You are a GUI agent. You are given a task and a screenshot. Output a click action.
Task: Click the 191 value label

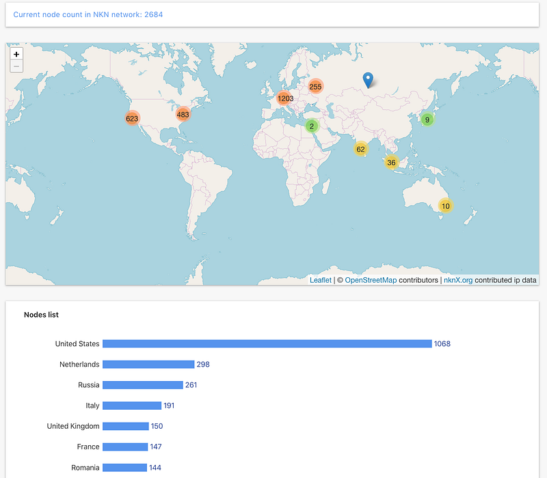[169, 406]
